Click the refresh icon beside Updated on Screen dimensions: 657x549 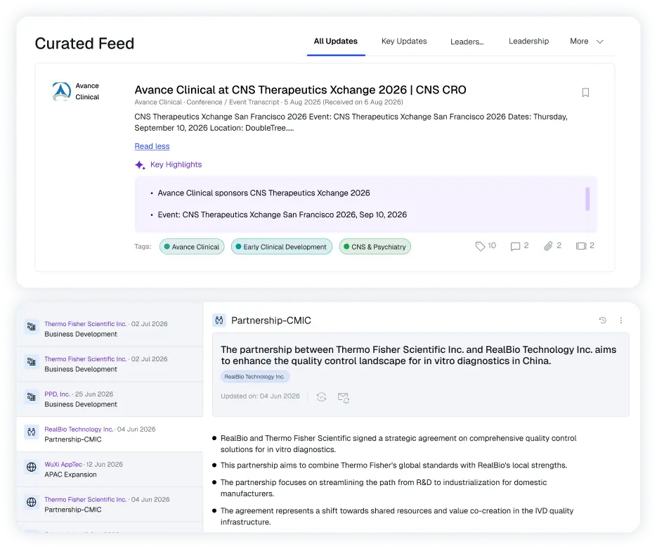tap(321, 397)
